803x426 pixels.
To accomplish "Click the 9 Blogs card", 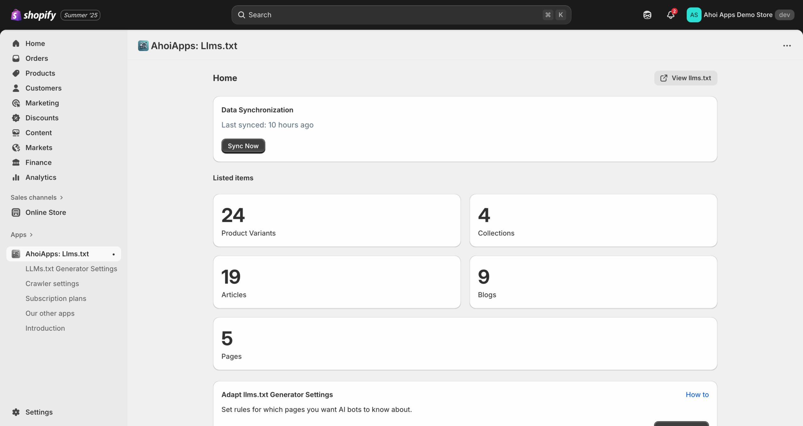I will click(x=593, y=282).
